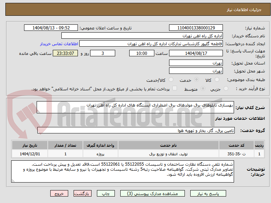Click service name تولید، انتقال و توزیع برق
This screenshot has height=203, width=271.
coord(168,154)
